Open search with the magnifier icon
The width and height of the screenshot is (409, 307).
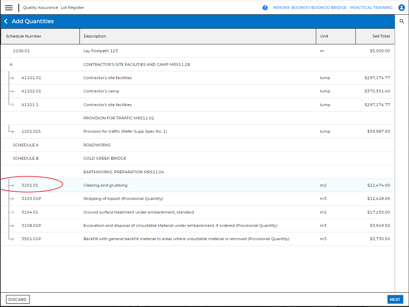[402, 21]
